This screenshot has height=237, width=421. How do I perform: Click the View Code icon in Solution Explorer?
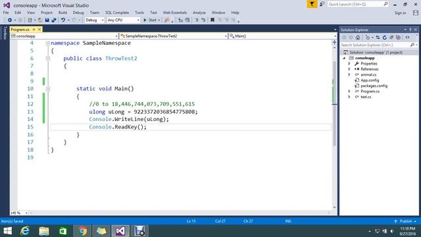click(407, 38)
